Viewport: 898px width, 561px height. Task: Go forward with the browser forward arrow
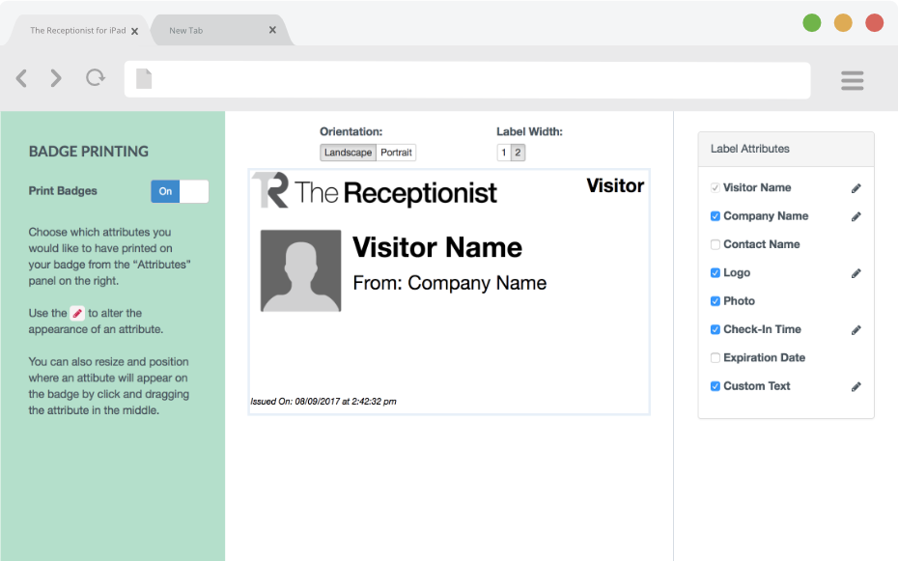coord(56,78)
